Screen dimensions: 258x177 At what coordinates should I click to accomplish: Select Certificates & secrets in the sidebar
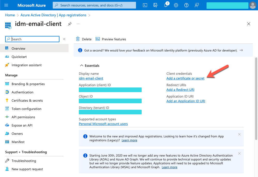(x=27, y=100)
